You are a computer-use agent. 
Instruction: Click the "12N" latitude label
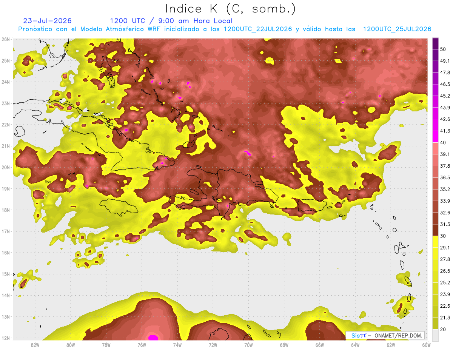tap(5, 338)
